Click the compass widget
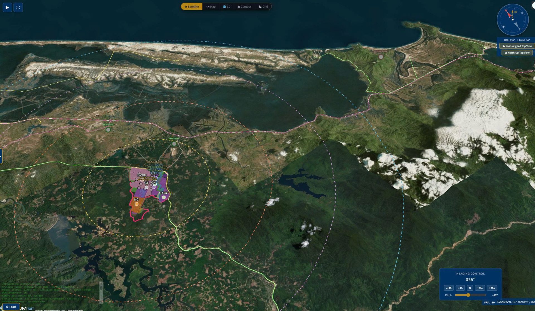The height and width of the screenshot is (311, 535). click(513, 20)
